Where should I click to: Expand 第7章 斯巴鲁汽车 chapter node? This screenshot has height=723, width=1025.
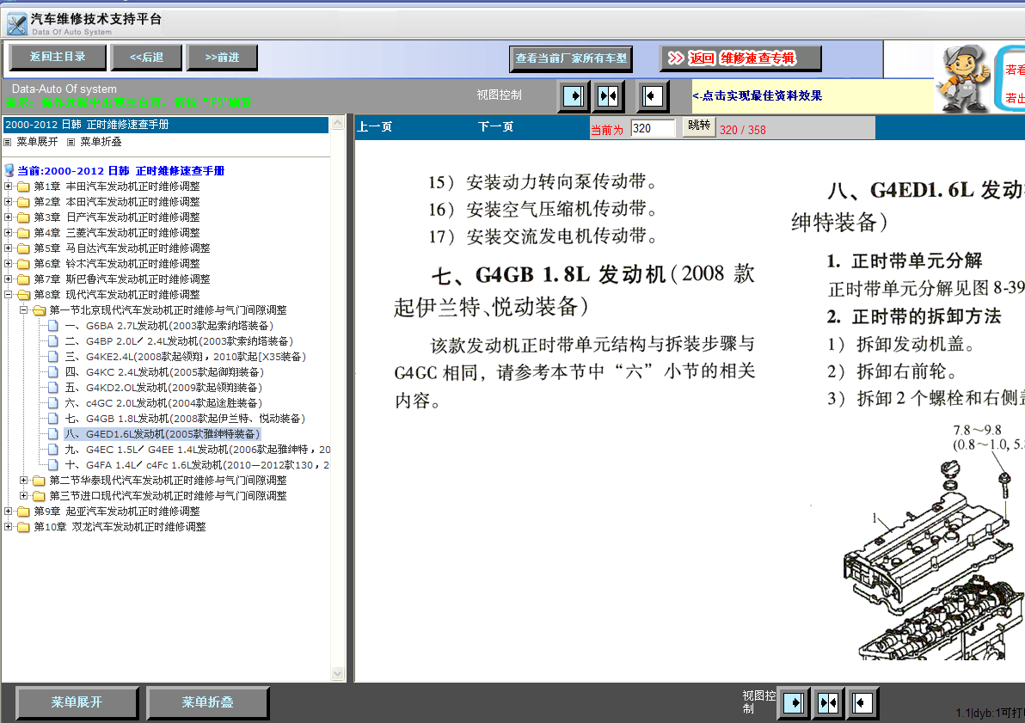point(8,279)
